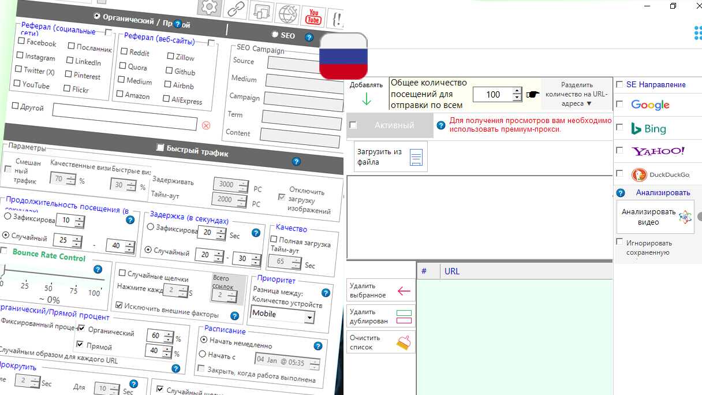Viewport: 702px width, 395px height.
Task: Click help icon next to Bounce Rate Control
Action: point(98,269)
